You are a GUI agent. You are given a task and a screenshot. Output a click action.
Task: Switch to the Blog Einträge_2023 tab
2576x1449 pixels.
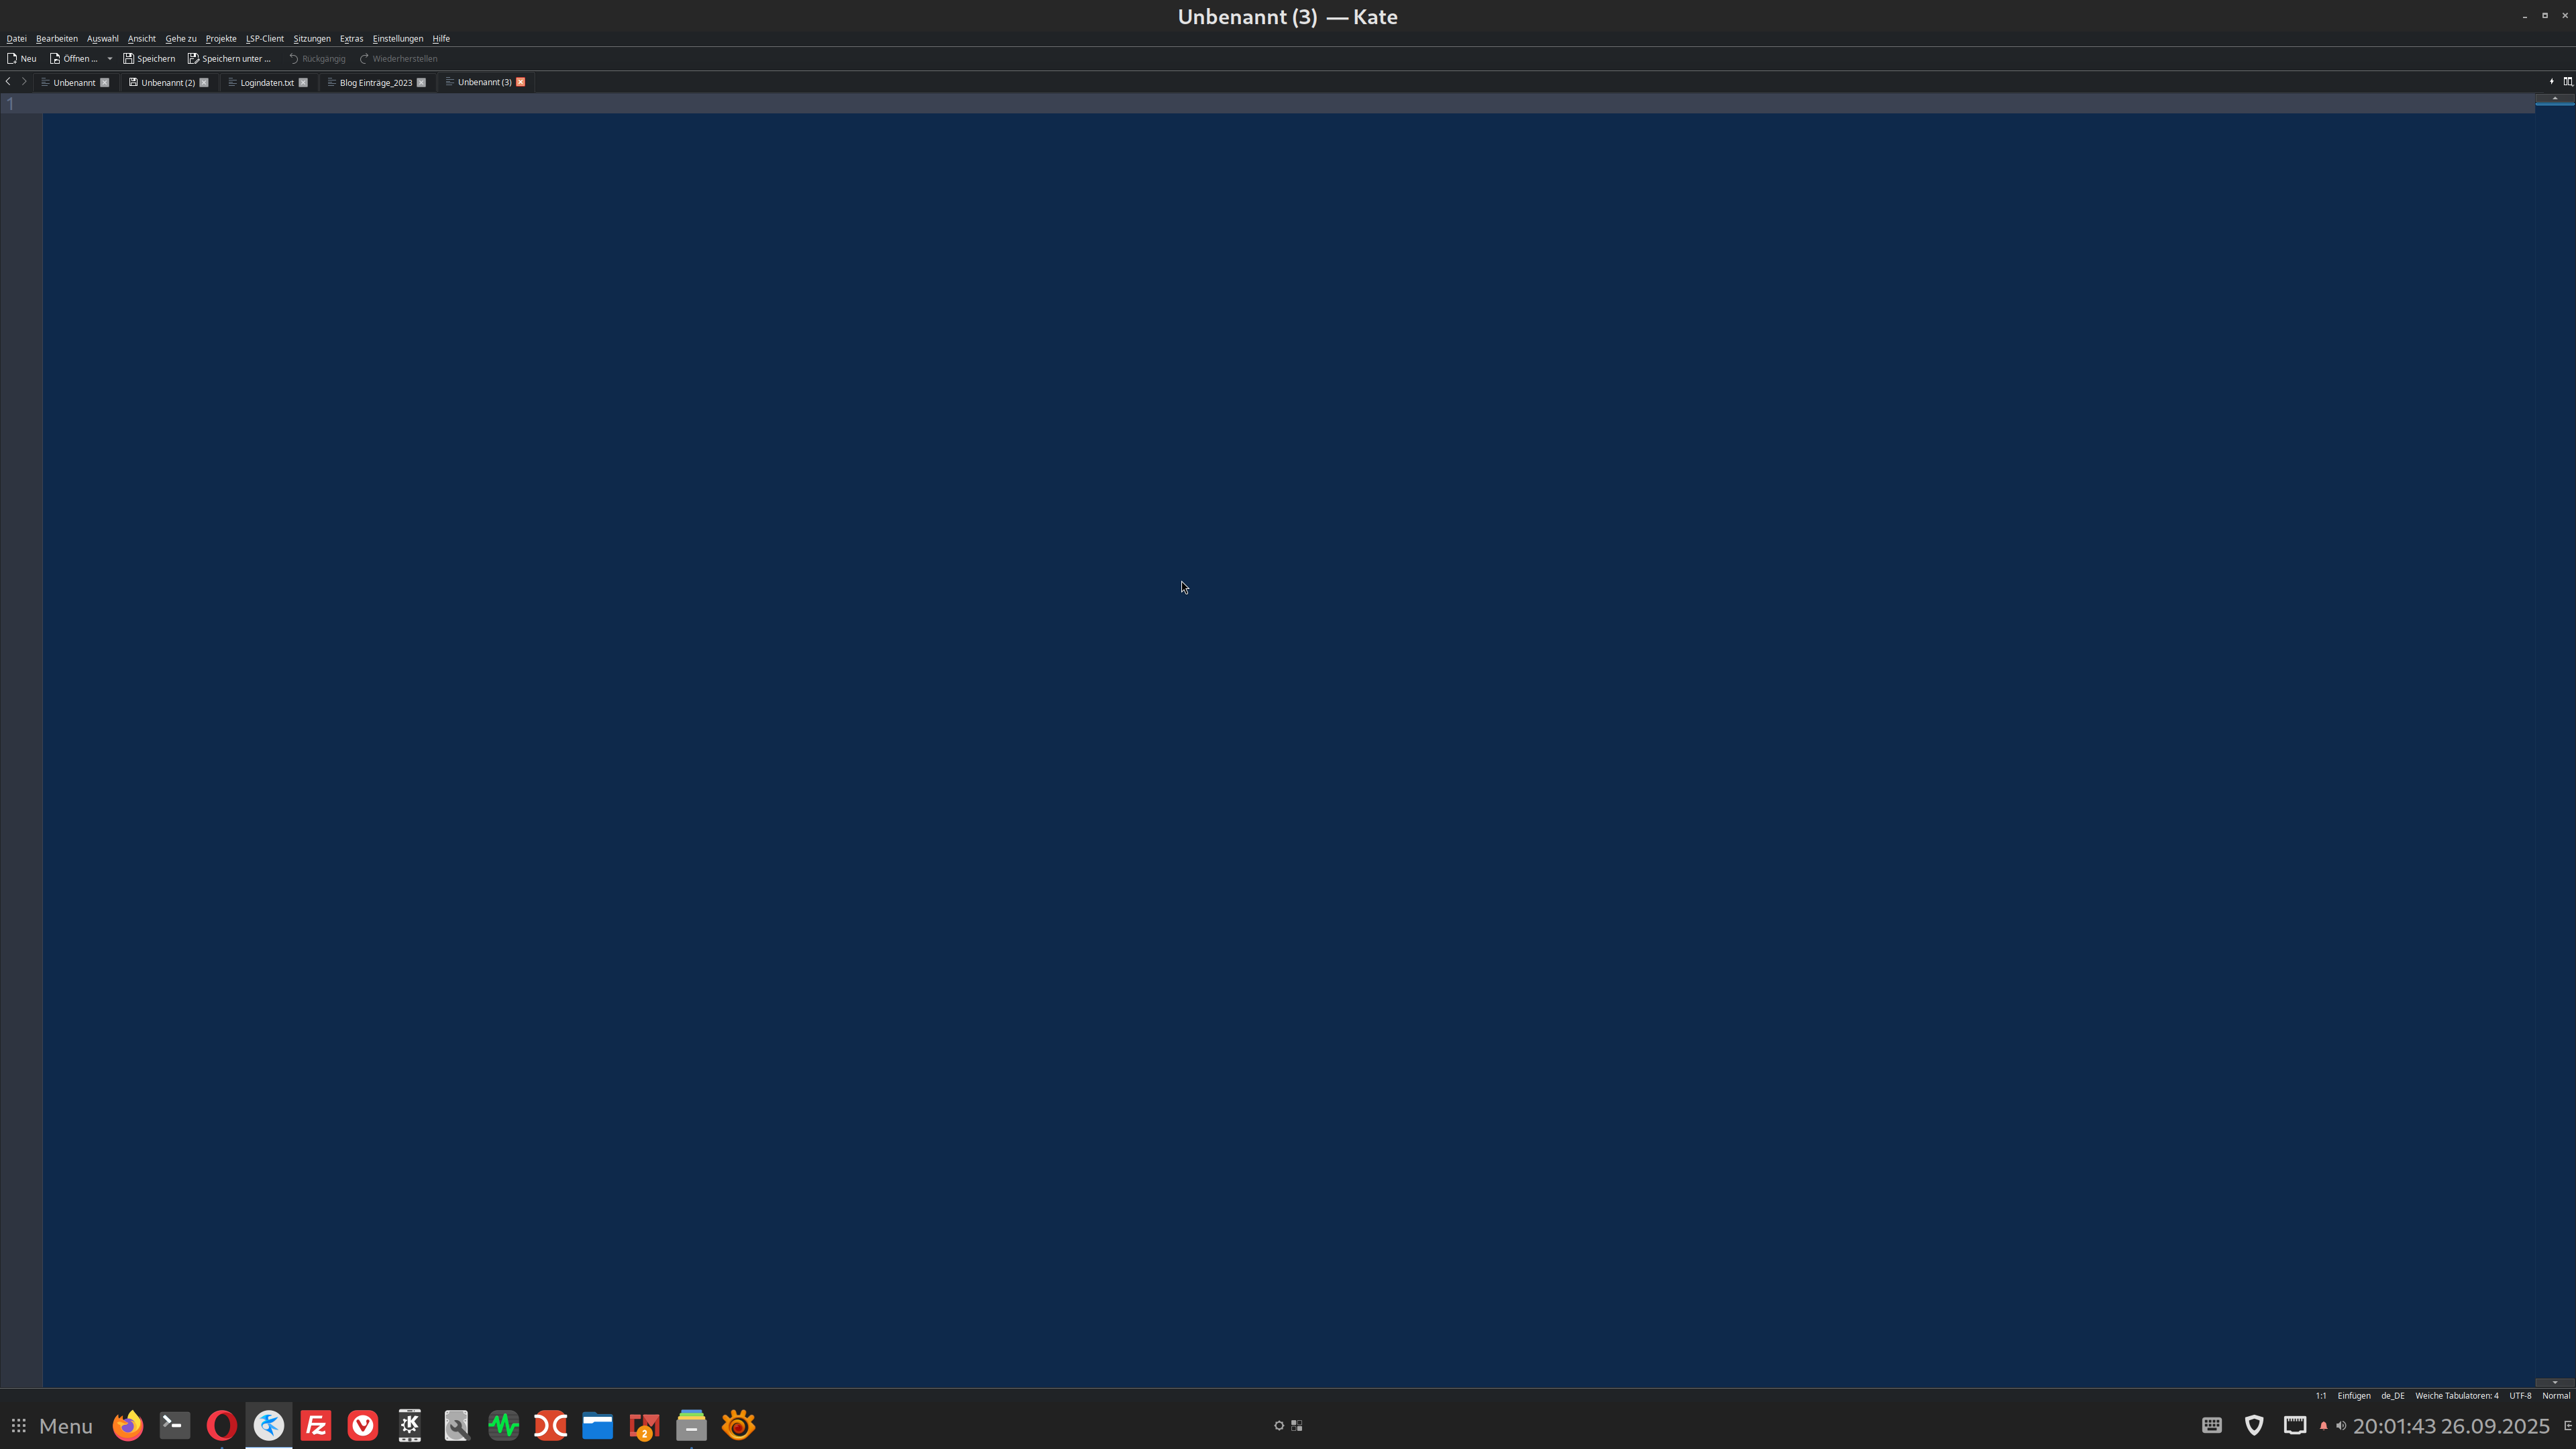click(375, 82)
